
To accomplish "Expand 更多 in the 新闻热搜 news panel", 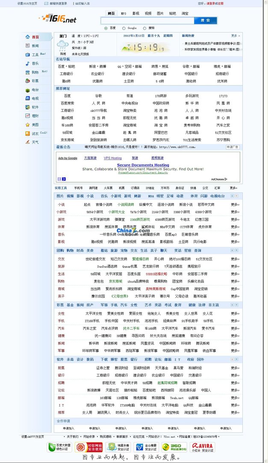I will [x=236, y=36].
